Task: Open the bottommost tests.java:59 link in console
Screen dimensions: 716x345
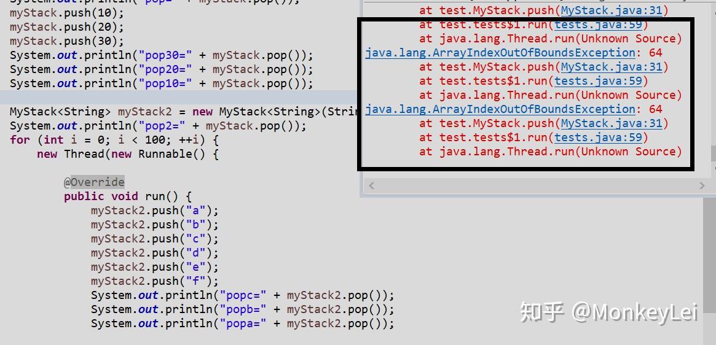Action: pyautogui.click(x=598, y=138)
